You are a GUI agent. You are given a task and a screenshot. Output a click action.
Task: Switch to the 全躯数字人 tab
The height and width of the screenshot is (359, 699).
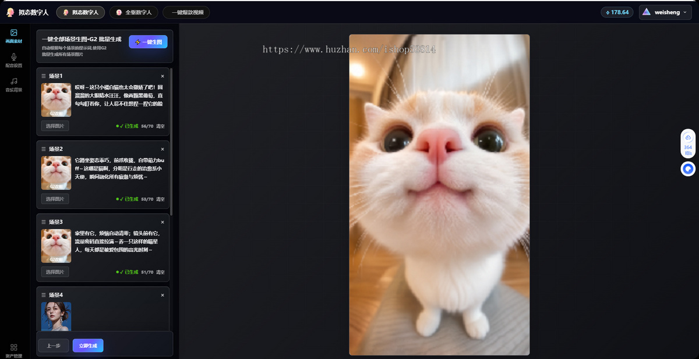(x=134, y=12)
